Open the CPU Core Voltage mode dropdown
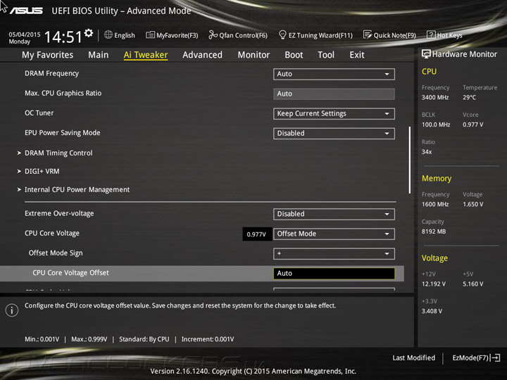Viewport: 507px width, 380px height. coord(334,234)
